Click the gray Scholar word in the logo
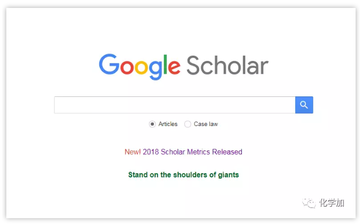The image size is (363, 224). [x=227, y=66]
